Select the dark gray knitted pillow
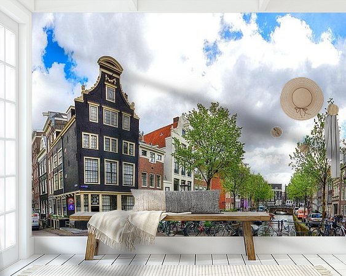346x276 pixels. tap(192, 201)
